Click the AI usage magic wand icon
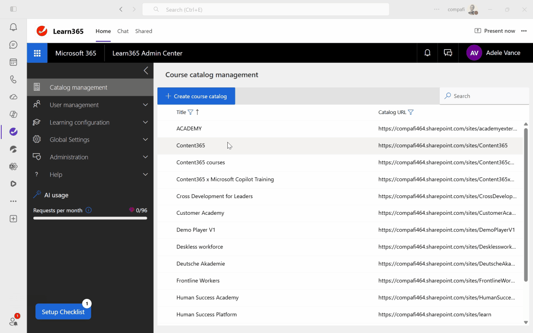 [x=37, y=195]
